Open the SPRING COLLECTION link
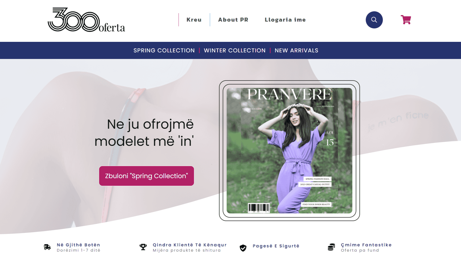The width and height of the screenshot is (461, 265). (164, 51)
